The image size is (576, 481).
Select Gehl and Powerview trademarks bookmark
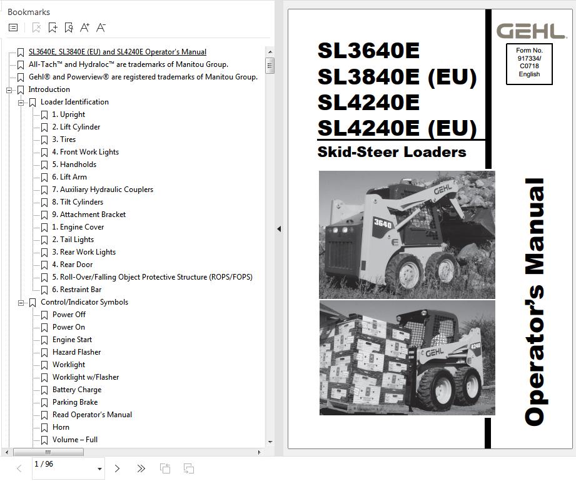(x=143, y=77)
